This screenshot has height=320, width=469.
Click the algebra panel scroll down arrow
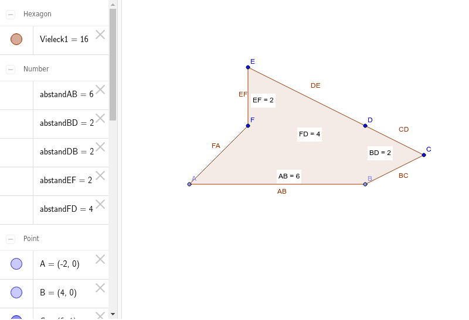click(x=113, y=314)
